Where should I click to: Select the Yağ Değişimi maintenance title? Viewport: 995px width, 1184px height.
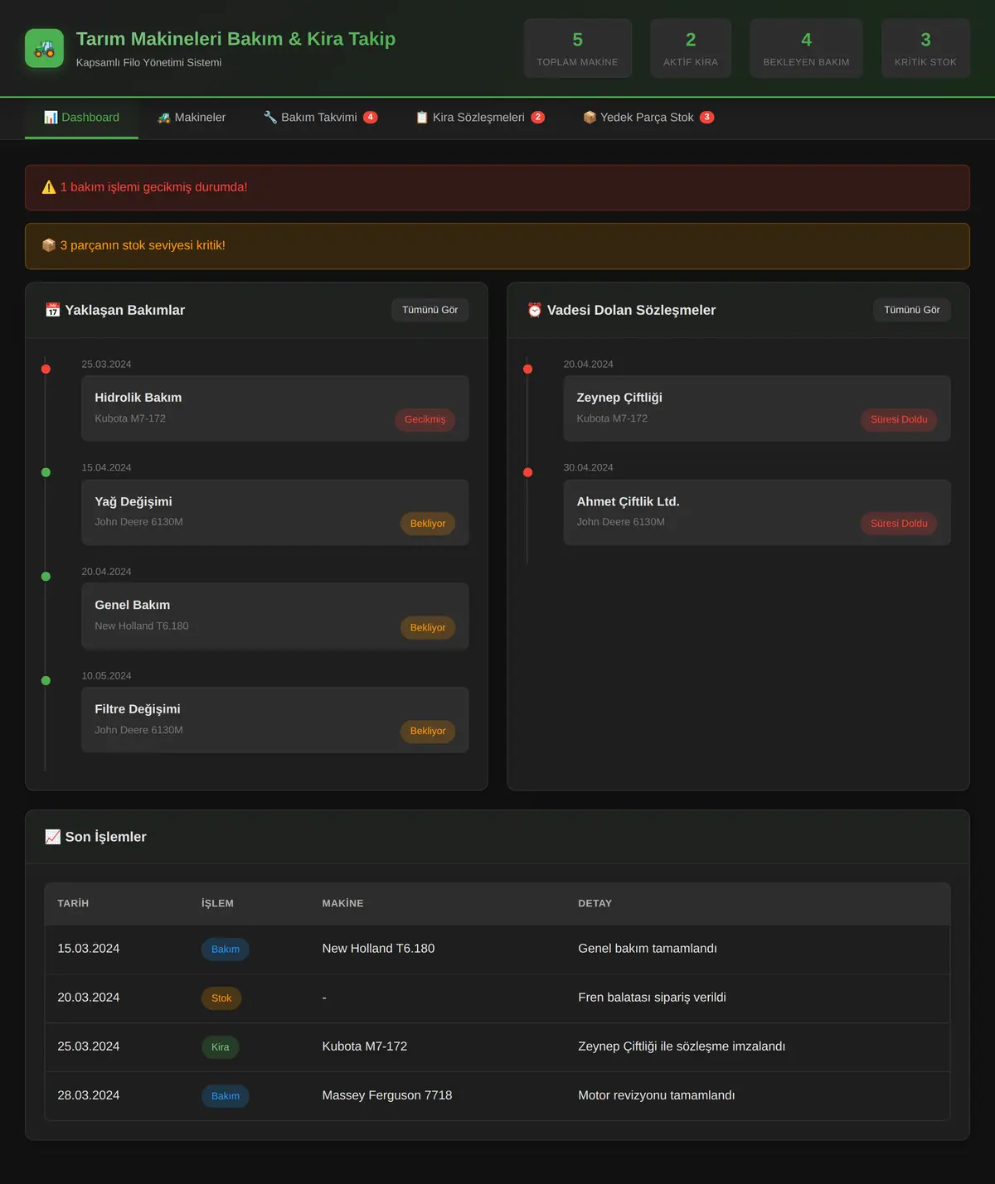click(x=133, y=502)
